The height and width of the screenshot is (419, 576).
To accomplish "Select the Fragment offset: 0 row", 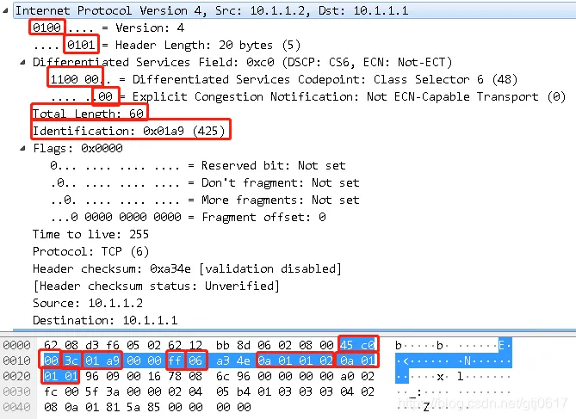I will (x=188, y=218).
